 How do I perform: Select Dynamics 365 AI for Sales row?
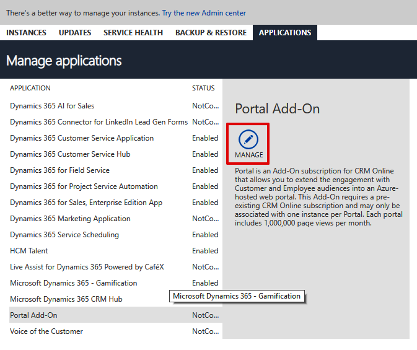(116, 106)
